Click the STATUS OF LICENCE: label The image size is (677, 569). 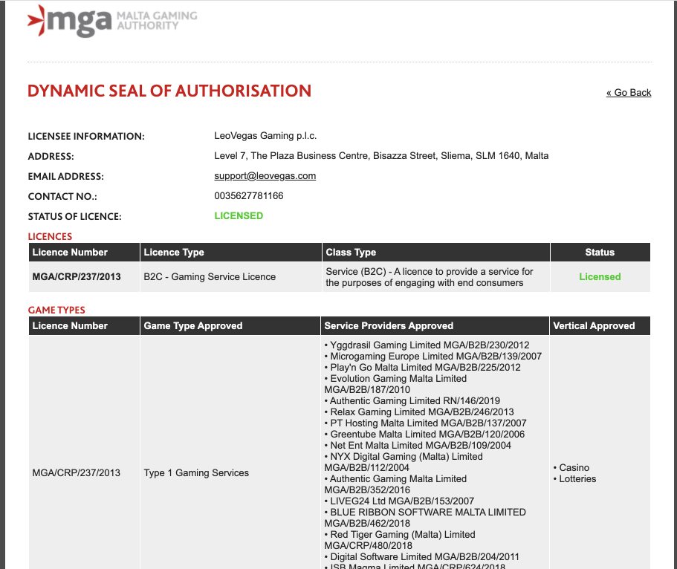[x=75, y=216]
